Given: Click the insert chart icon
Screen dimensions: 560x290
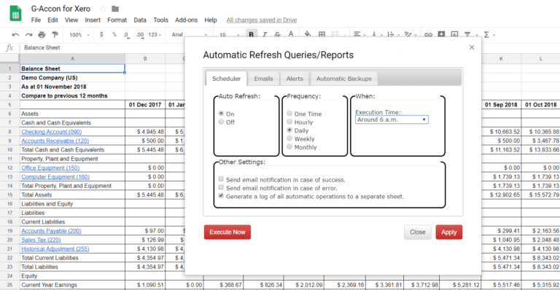Looking at the screenshot, I should coord(454,34).
